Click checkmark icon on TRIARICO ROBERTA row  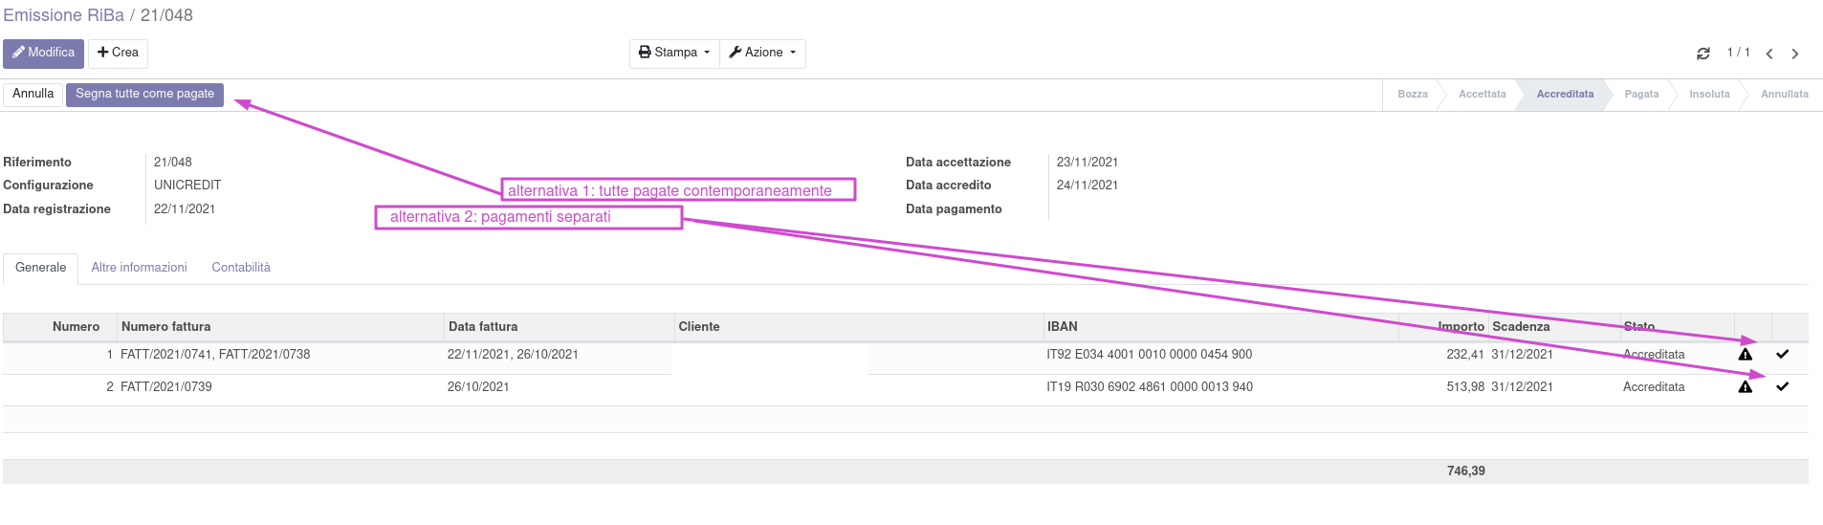point(1782,355)
